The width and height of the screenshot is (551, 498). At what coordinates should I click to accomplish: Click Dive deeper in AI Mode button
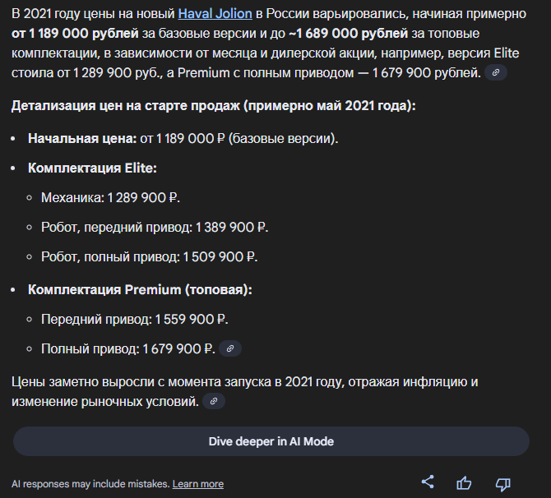pos(271,441)
